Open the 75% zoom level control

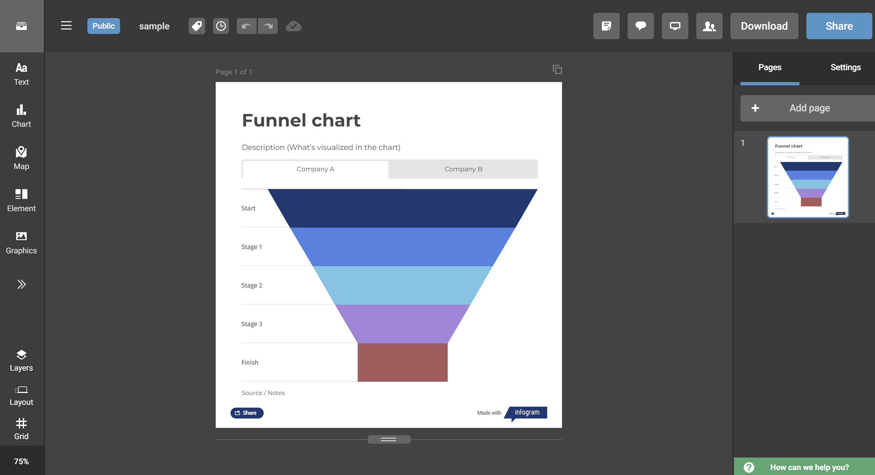(x=21, y=461)
